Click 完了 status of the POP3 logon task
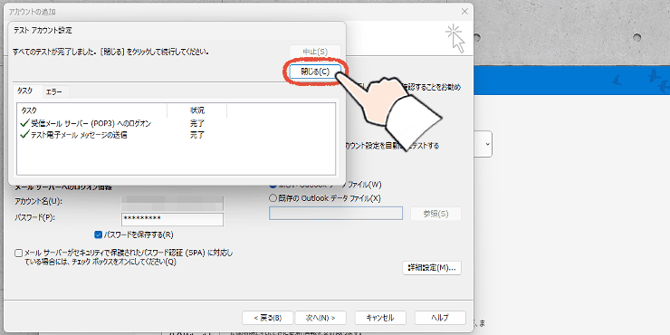 [197, 123]
